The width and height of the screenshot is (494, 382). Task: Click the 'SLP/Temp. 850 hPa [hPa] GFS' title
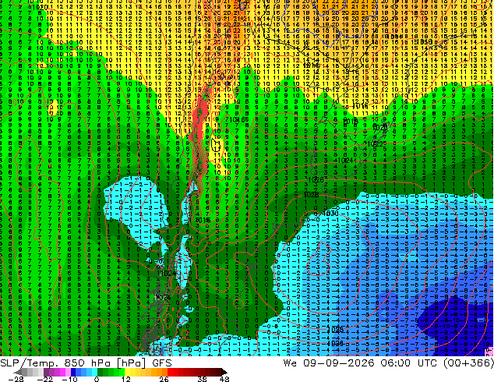tap(86, 363)
